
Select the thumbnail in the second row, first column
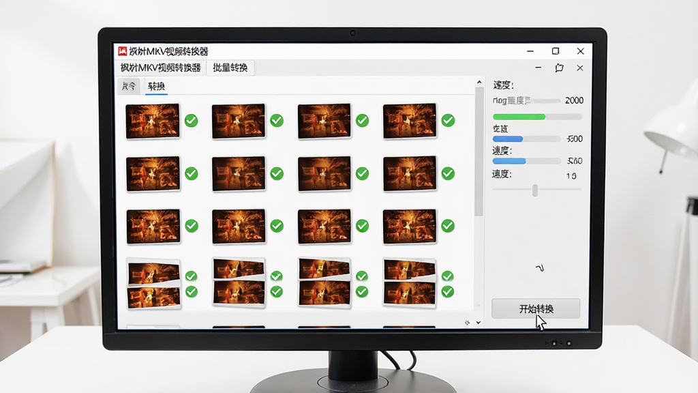pyautogui.click(x=153, y=174)
